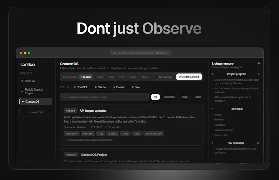Switch to the Graph tab
279x180 pixels.
coord(100,77)
